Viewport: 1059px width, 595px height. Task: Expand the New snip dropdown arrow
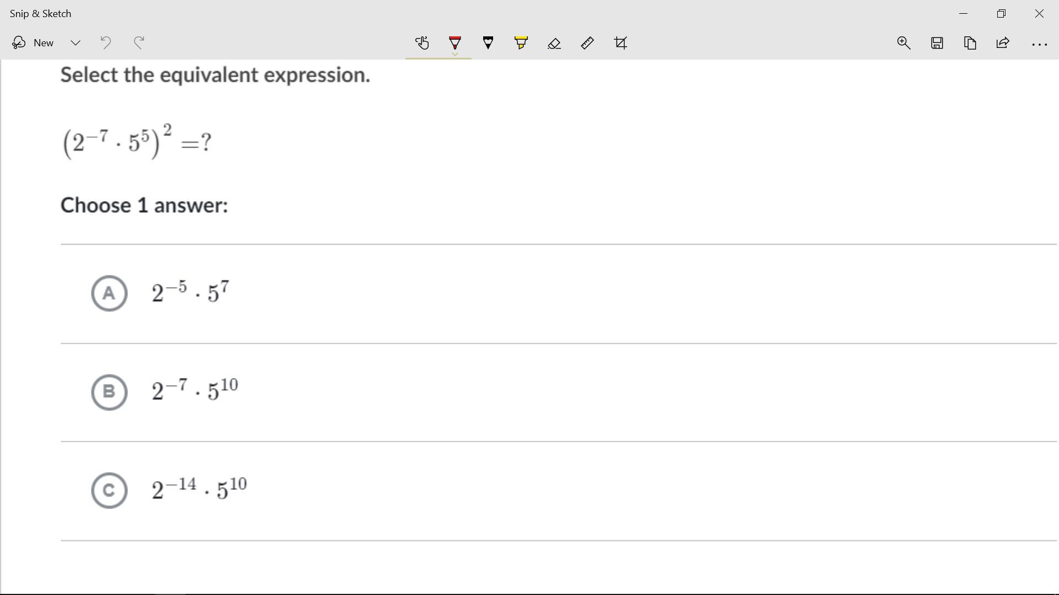pyautogui.click(x=76, y=43)
